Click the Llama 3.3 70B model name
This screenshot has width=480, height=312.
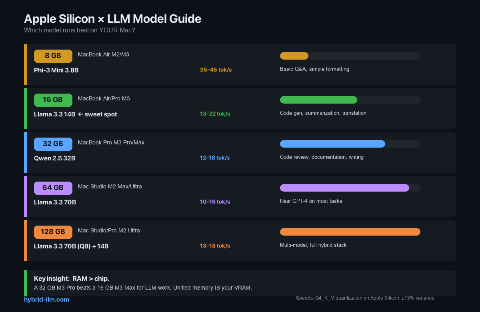pyautogui.click(x=55, y=202)
